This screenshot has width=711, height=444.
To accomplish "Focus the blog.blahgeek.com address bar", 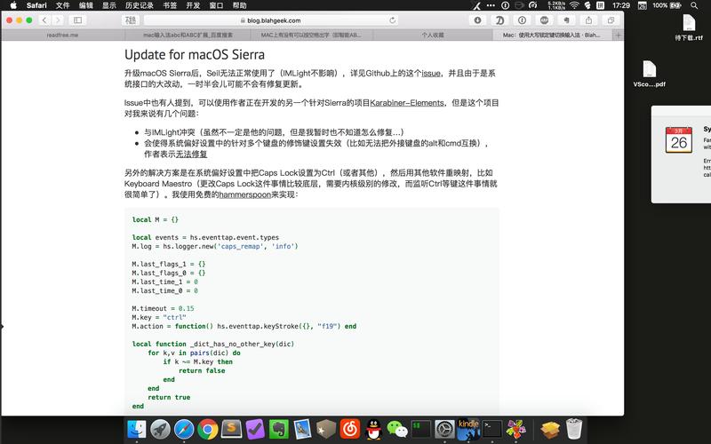I will coord(271,20).
